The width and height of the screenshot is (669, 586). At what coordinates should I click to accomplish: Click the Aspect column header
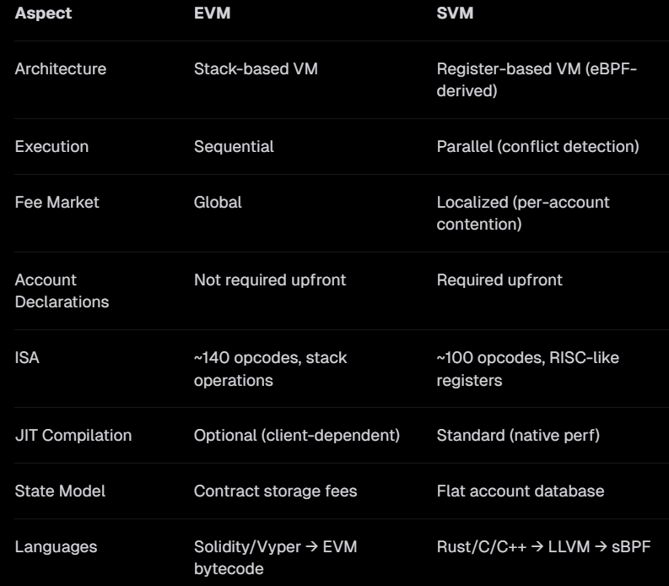(42, 15)
